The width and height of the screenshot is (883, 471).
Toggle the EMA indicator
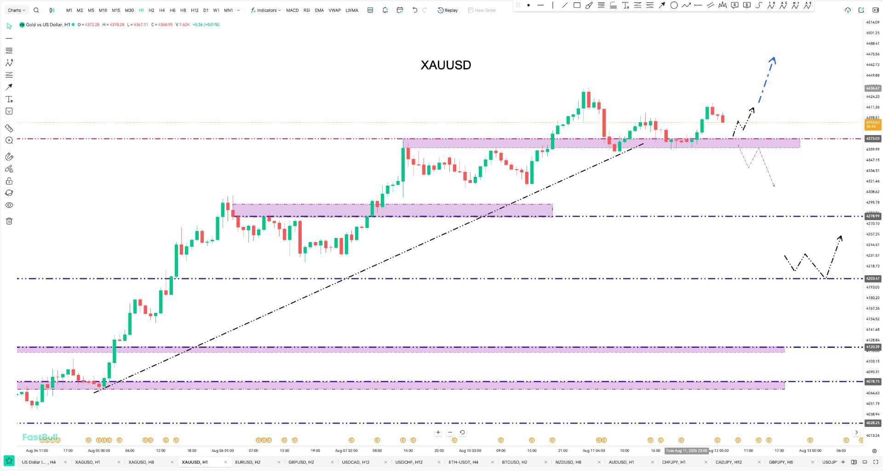tap(320, 10)
